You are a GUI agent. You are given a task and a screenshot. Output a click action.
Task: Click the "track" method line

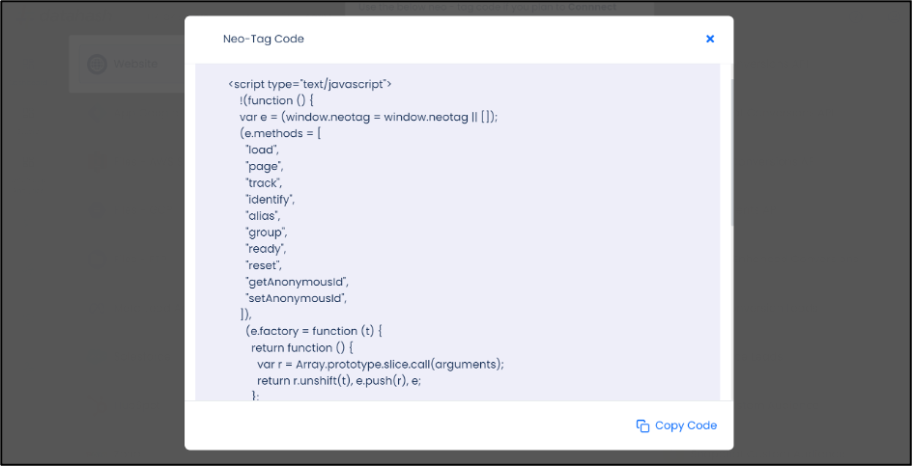pos(264,183)
